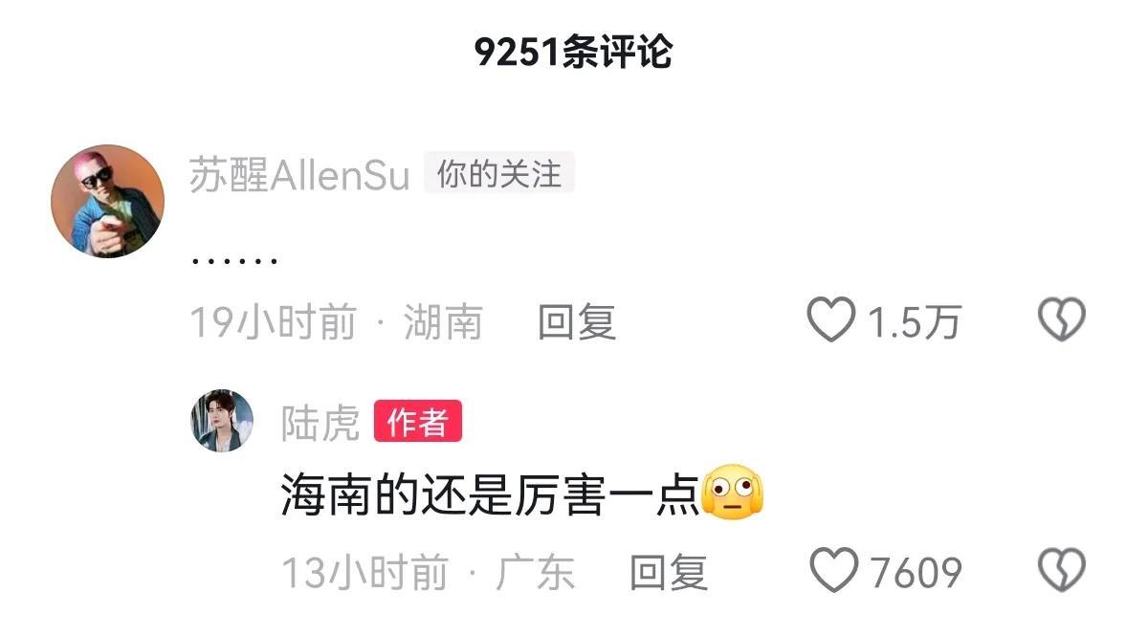Screen dimensions: 1148x636
Task: Tap the broken heart on 陆虎's reply
Action: [x=1062, y=571]
